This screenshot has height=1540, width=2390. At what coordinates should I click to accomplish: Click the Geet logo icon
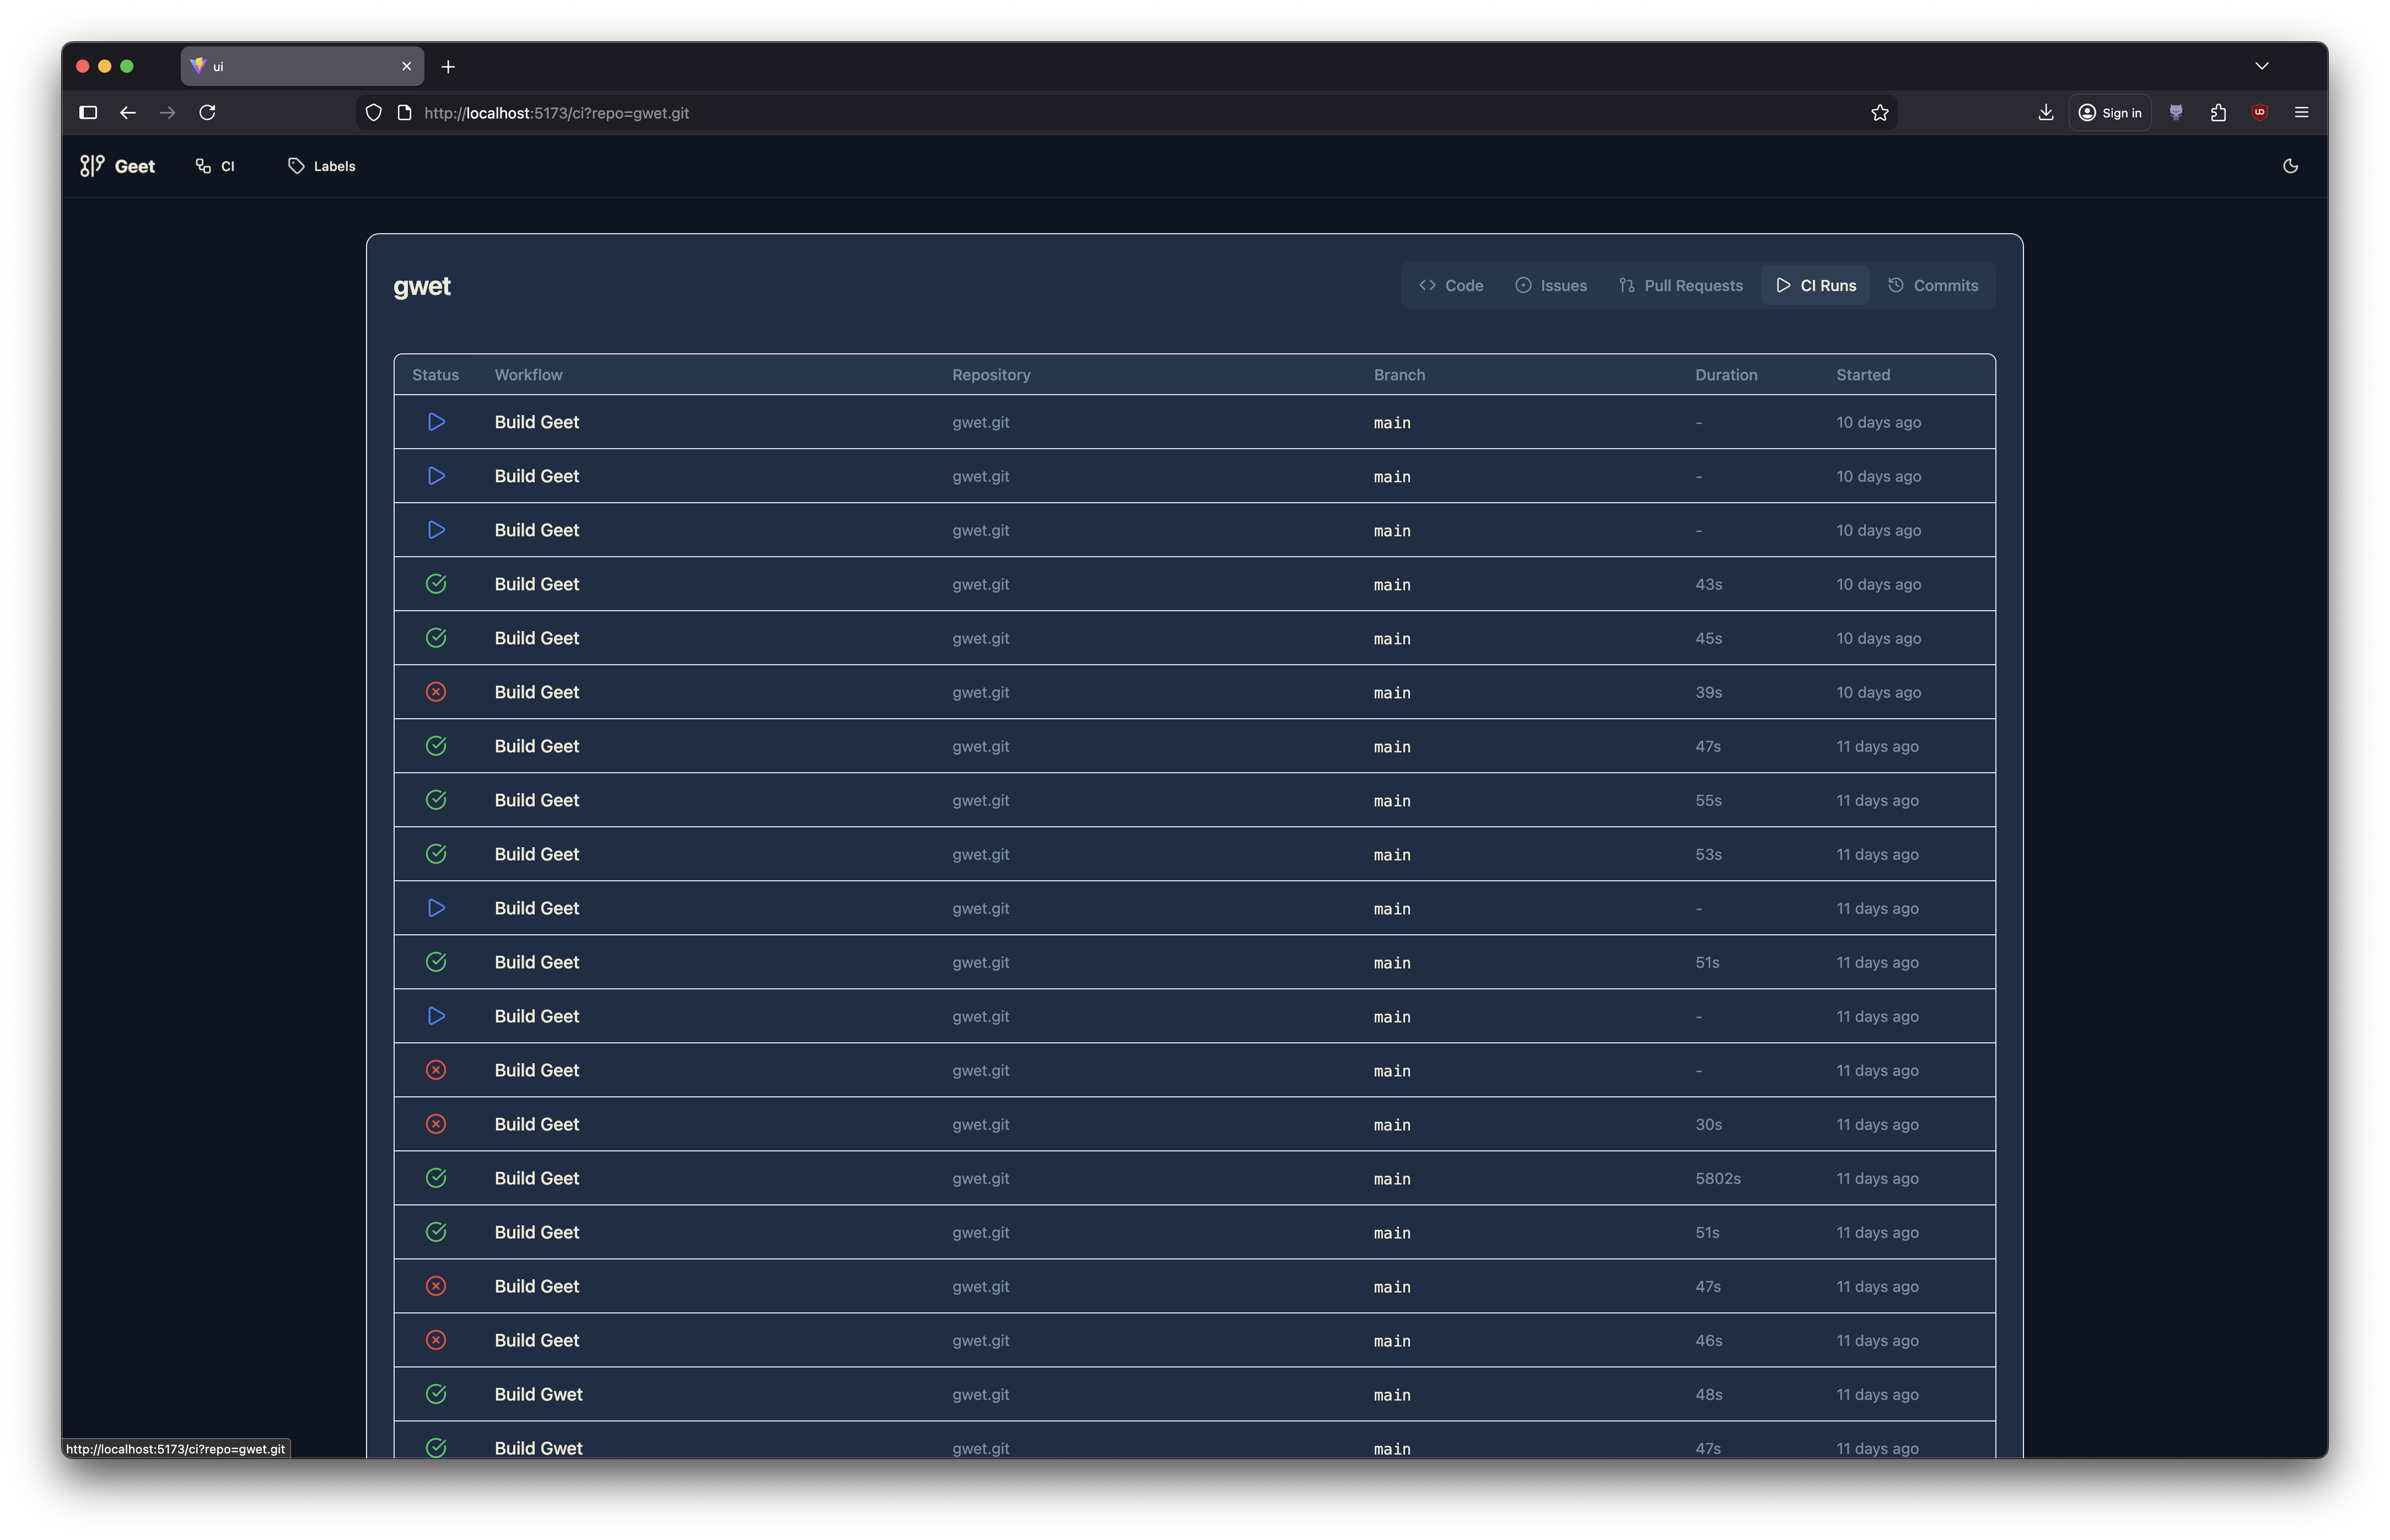[x=92, y=166]
